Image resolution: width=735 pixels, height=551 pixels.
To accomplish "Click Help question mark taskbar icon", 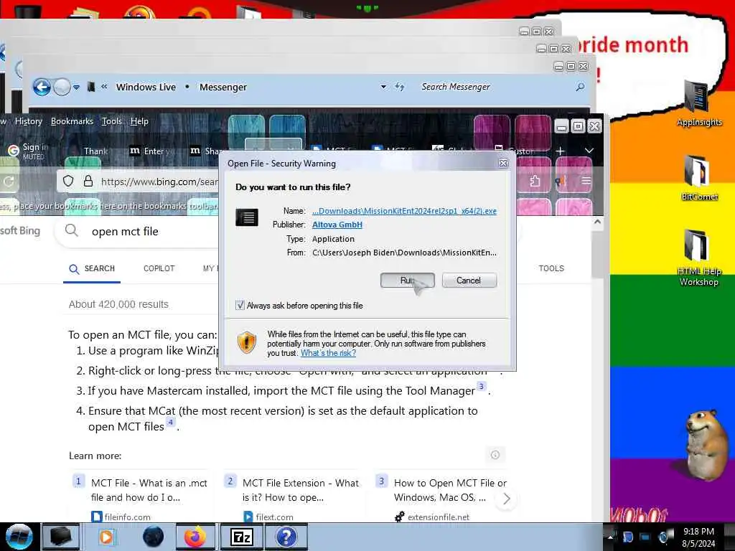I will coord(286,537).
